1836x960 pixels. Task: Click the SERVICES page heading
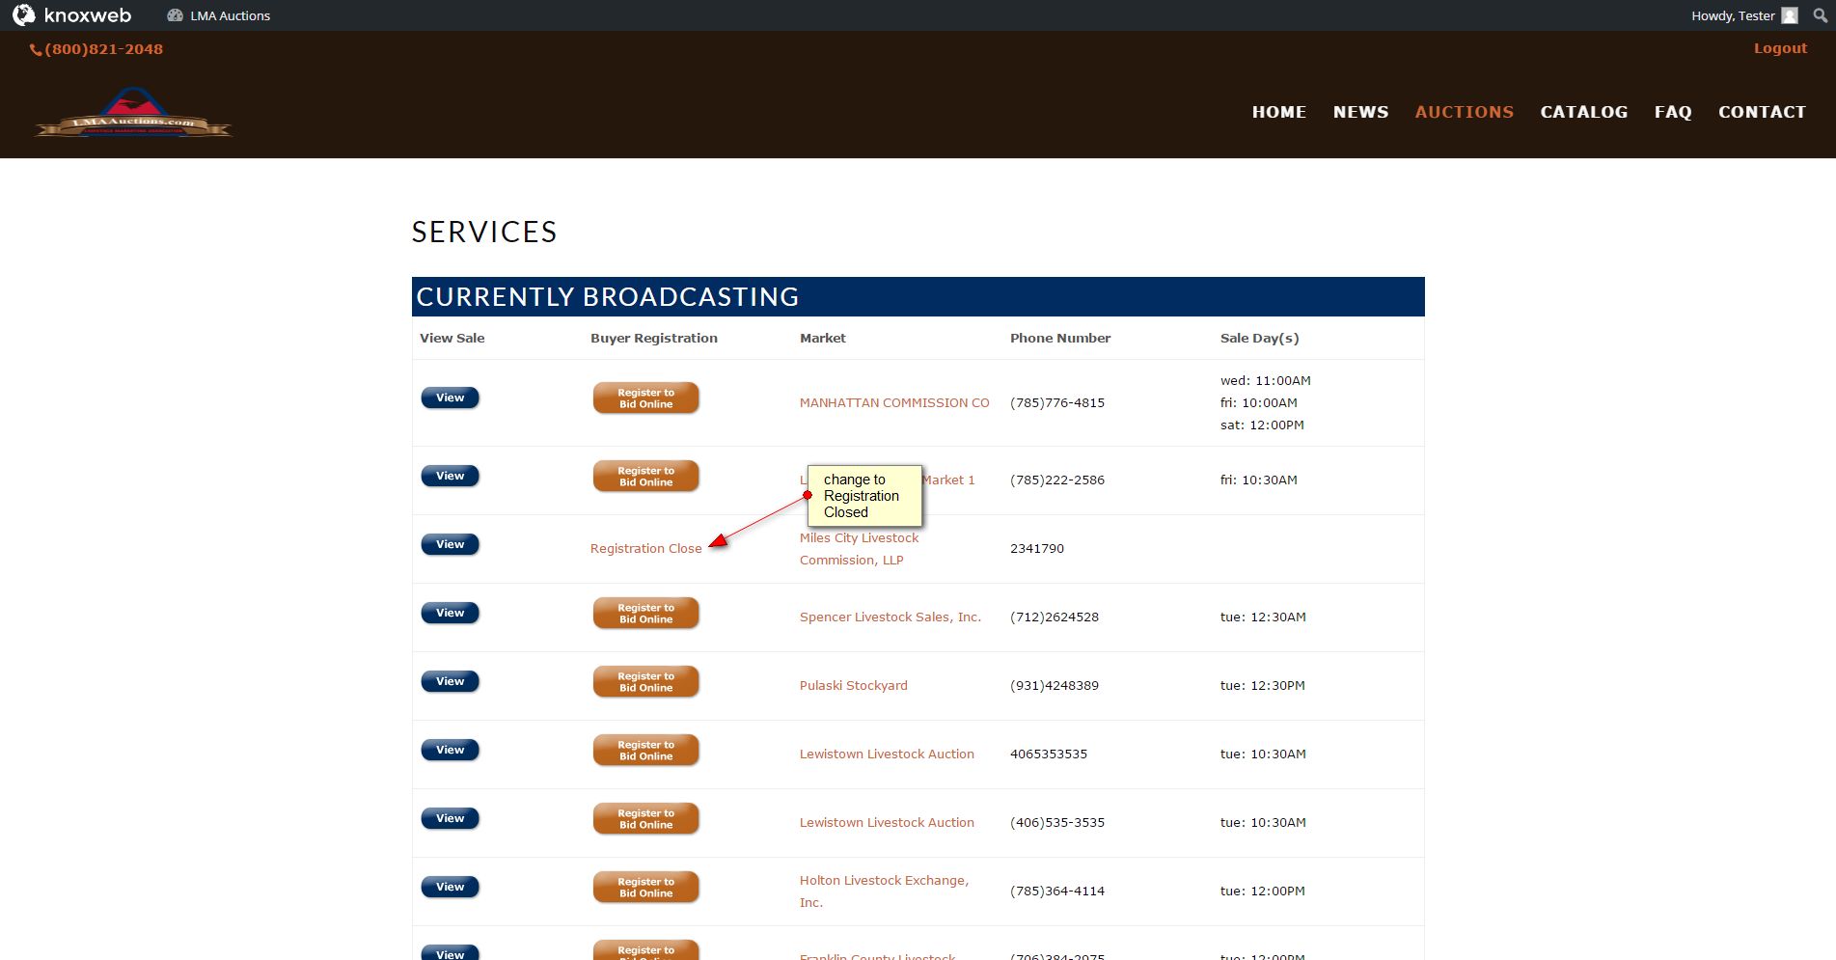484,232
